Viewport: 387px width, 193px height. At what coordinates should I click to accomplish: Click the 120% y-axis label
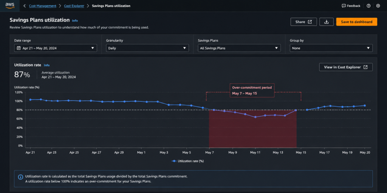point(19,92)
